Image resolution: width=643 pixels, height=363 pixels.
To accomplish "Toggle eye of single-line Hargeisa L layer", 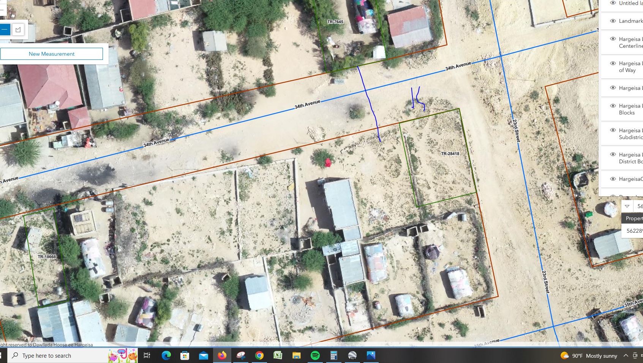I will (x=613, y=88).
